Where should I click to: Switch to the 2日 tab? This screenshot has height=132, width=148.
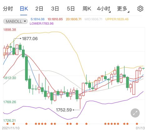tap(39, 9)
